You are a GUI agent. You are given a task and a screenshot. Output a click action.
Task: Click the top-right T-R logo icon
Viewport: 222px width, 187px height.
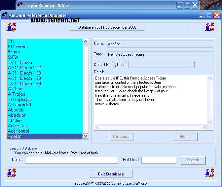[210, 27]
